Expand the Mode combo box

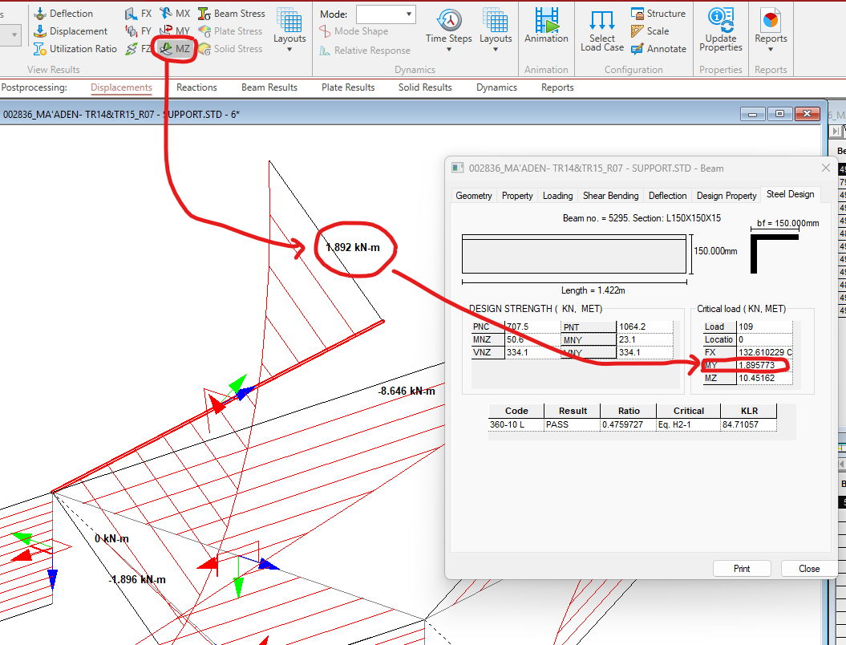[386, 14]
